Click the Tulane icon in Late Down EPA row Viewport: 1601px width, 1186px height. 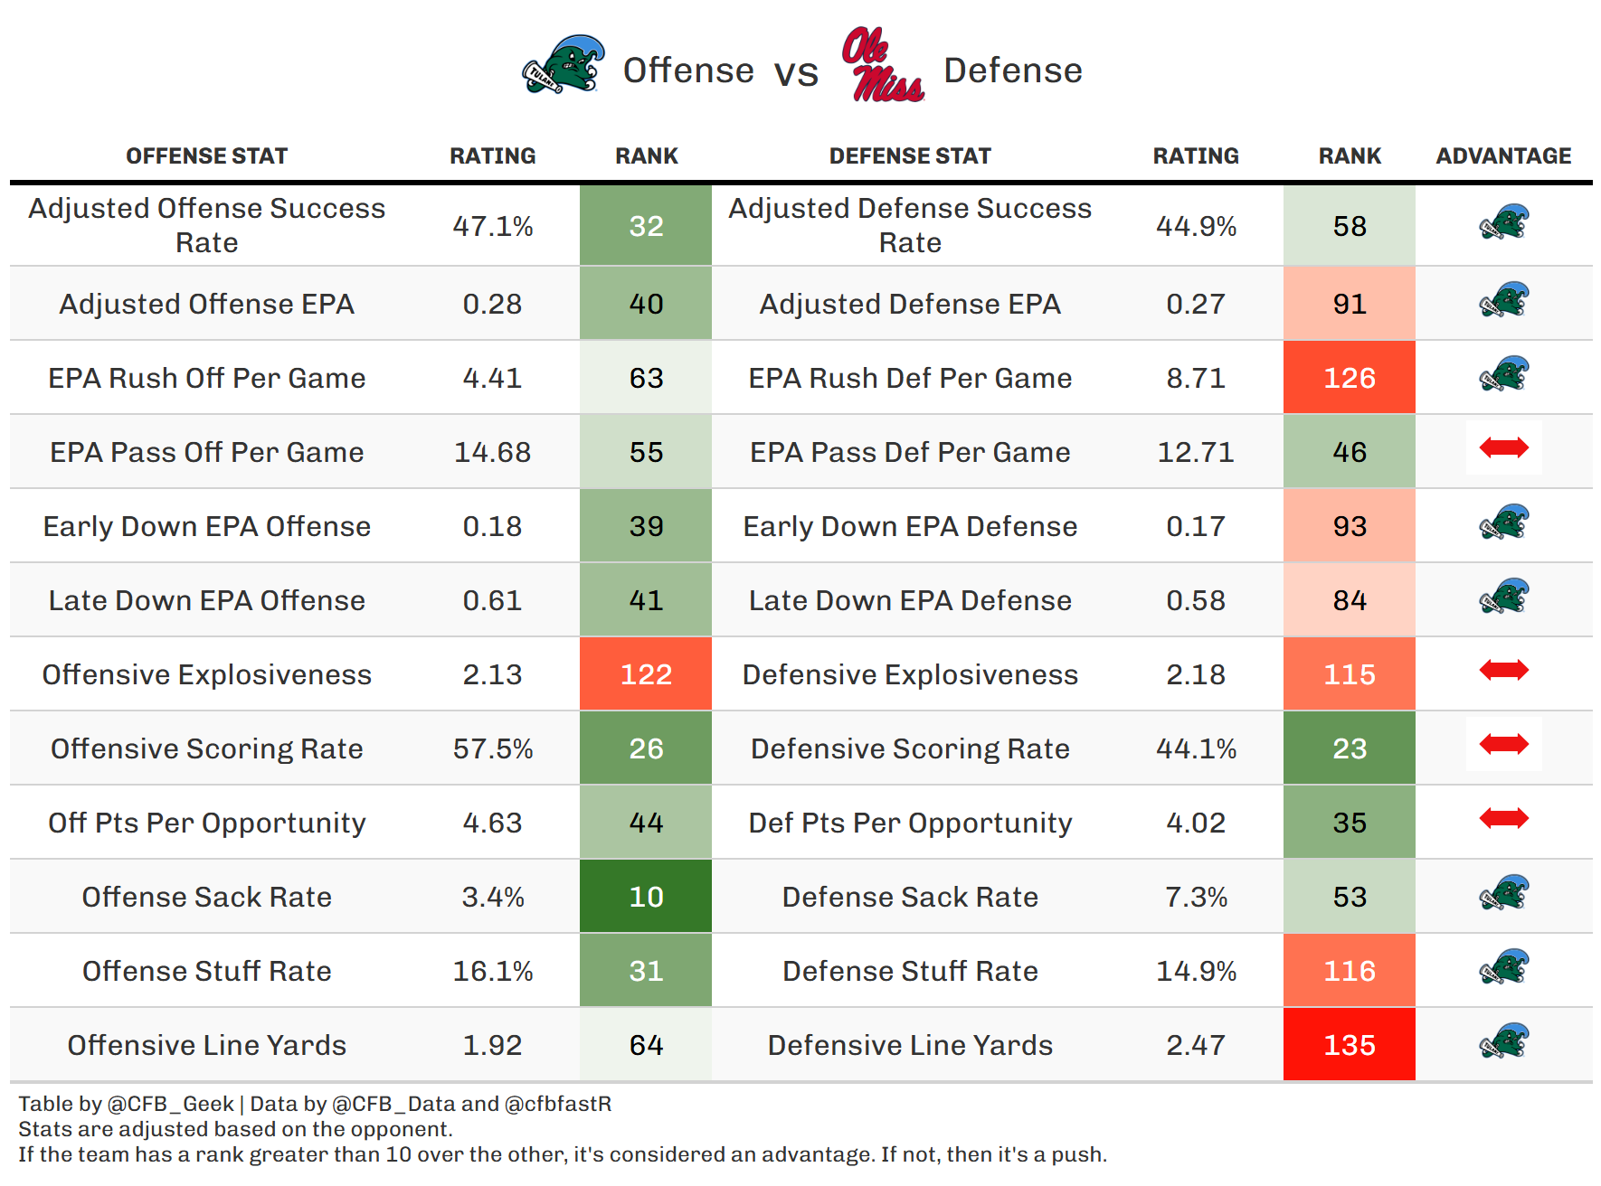tap(1503, 597)
